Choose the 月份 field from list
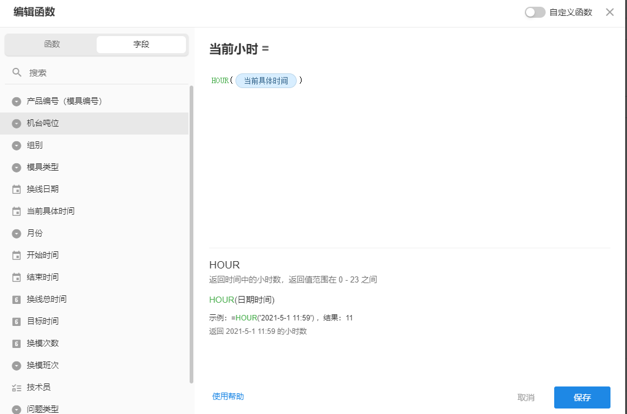The height and width of the screenshot is (414, 627). coord(35,234)
